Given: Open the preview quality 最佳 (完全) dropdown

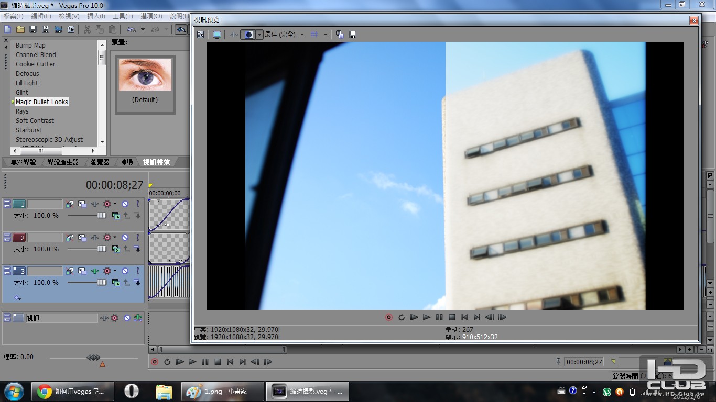Looking at the screenshot, I should click(x=285, y=35).
